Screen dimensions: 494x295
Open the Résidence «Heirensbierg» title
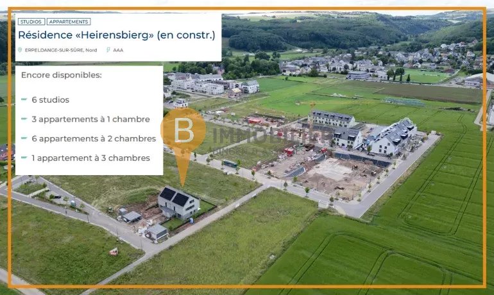[117, 35]
